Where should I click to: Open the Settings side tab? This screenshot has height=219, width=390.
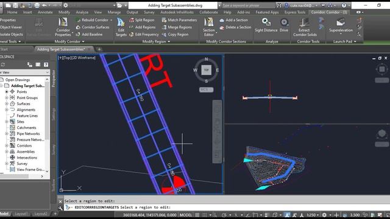click(53, 114)
